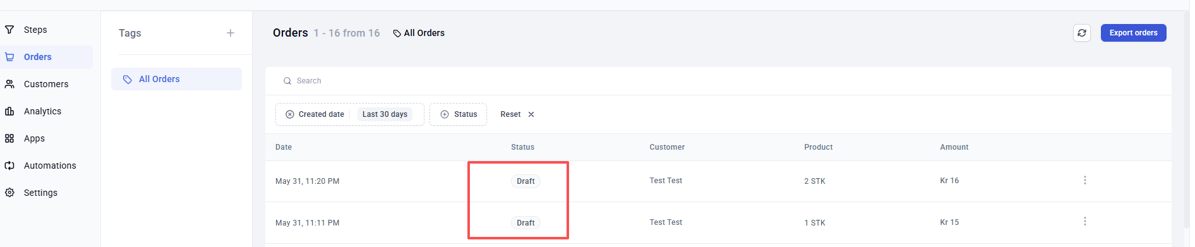
Task: Remove the Created date filter
Action: (290, 114)
